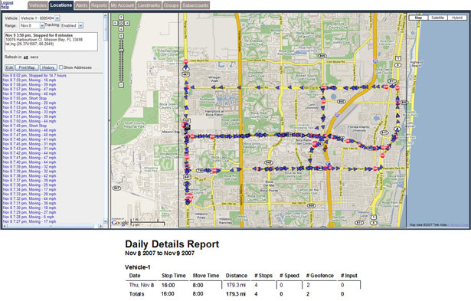This screenshot has height=301, width=471.
Task: Switch map view to Satellite
Action: pyautogui.click(x=437, y=18)
